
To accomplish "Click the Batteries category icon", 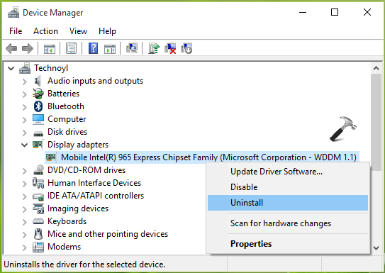I will coord(38,94).
